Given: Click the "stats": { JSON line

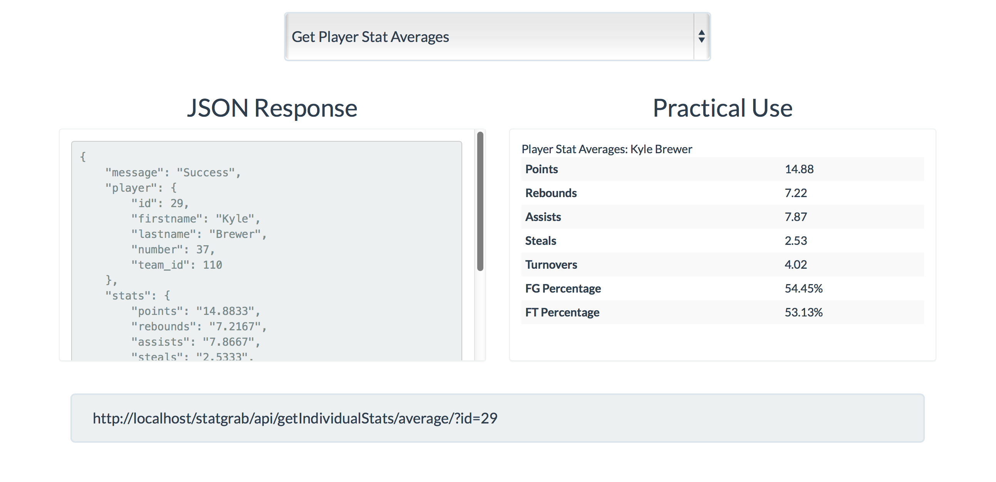Looking at the screenshot, I should [x=137, y=296].
